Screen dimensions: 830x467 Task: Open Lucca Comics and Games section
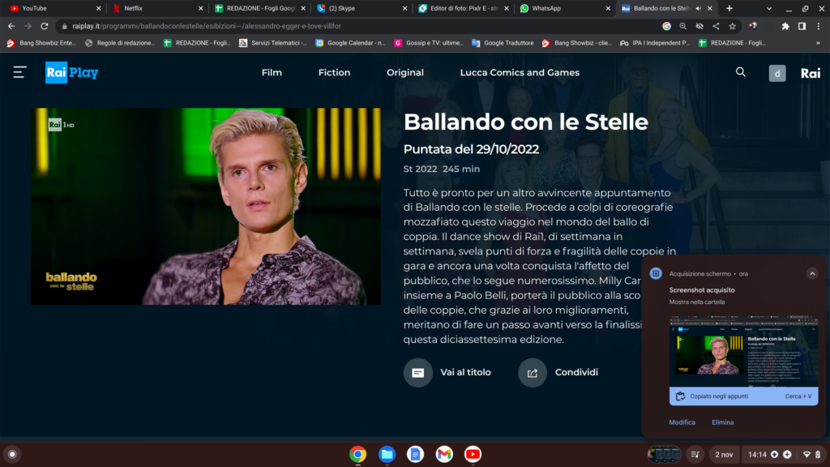tap(520, 73)
